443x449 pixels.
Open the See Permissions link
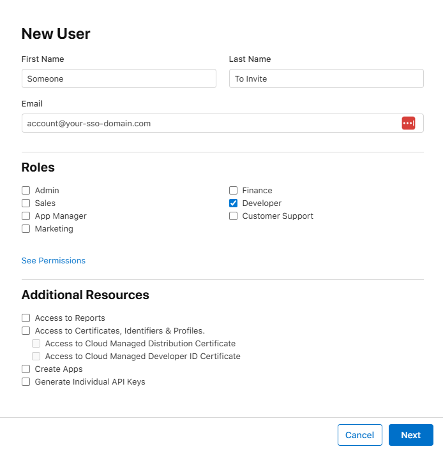[x=54, y=261]
